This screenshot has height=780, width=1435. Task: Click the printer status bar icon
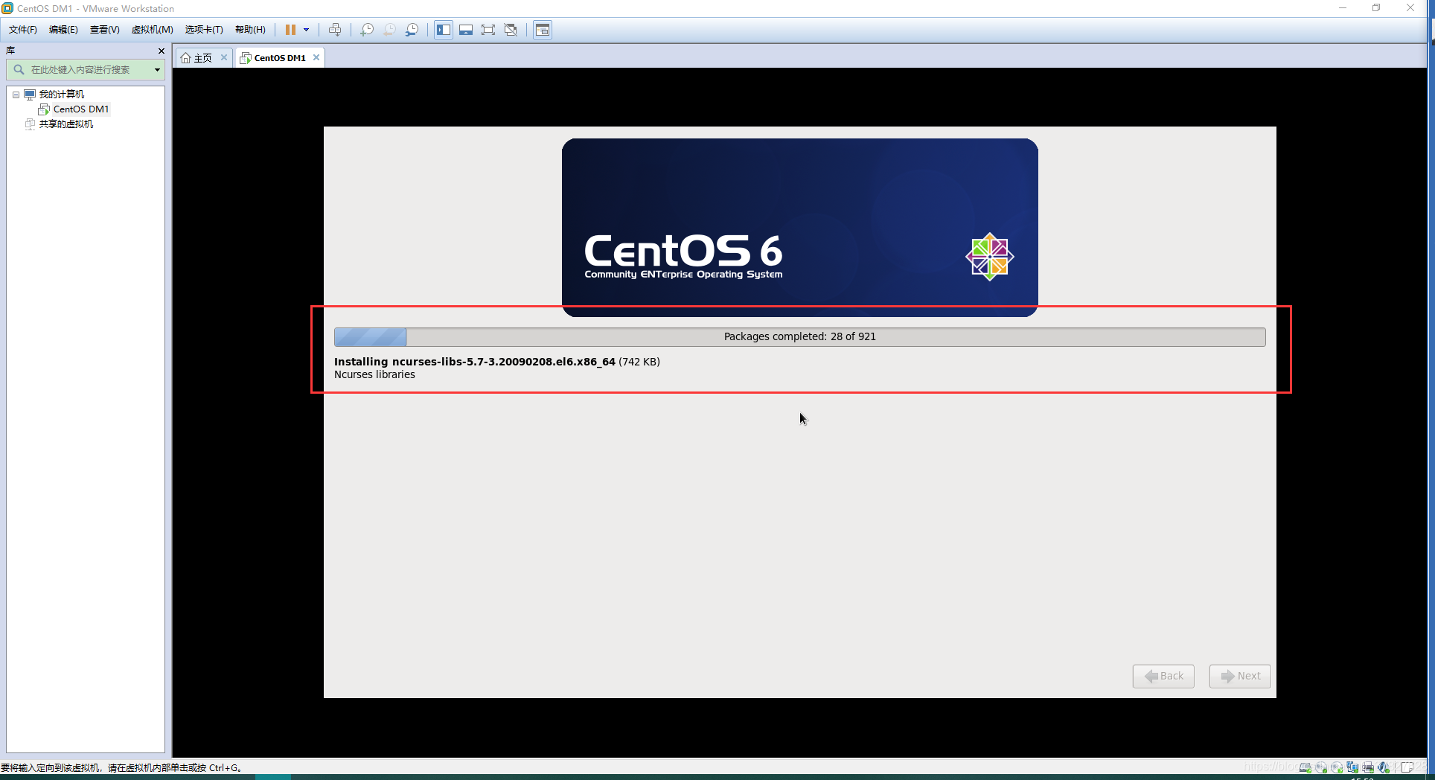pyautogui.click(x=1368, y=767)
